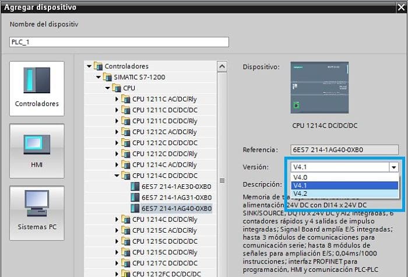Click folder icon of CPU 1215C DC/DC/DC
408x277 pixels.
[x=126, y=241]
